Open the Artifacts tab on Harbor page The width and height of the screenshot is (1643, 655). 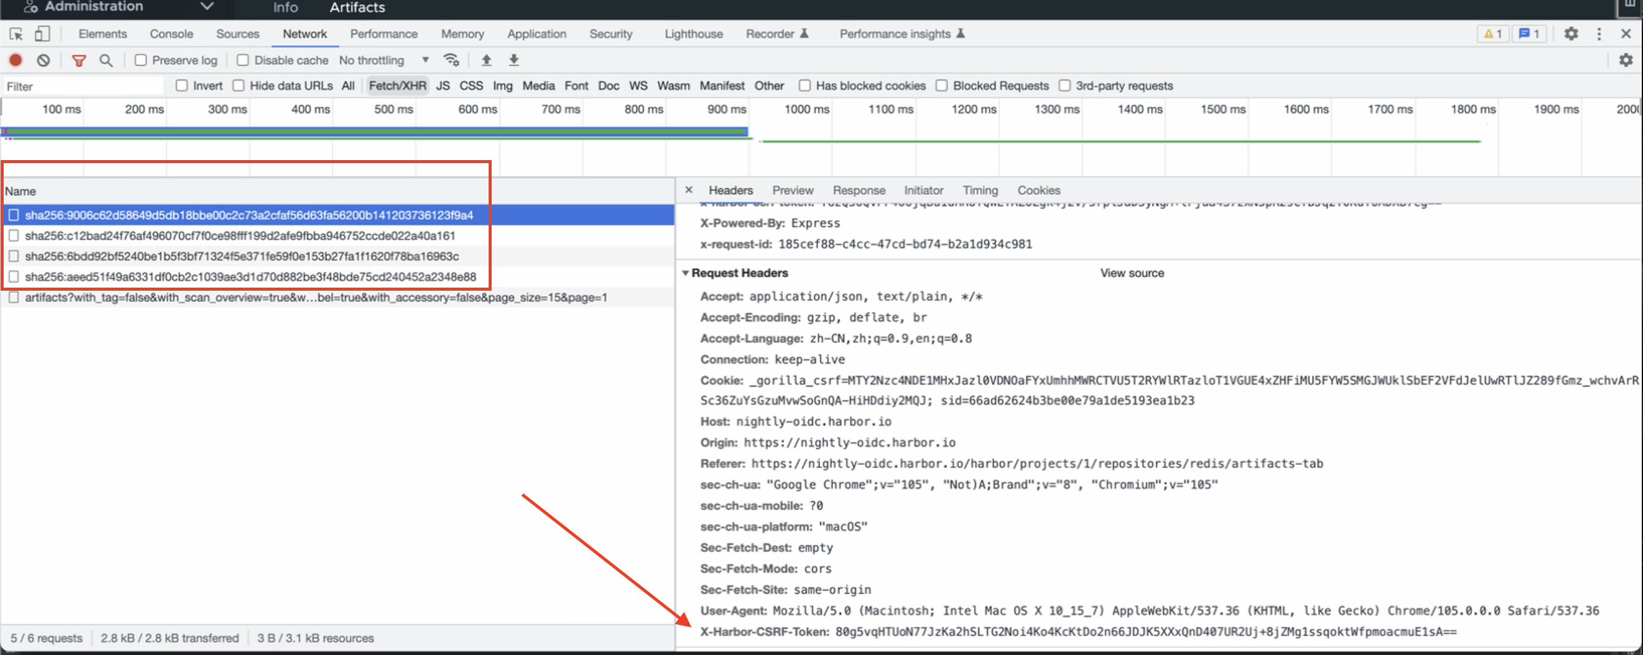[357, 7]
